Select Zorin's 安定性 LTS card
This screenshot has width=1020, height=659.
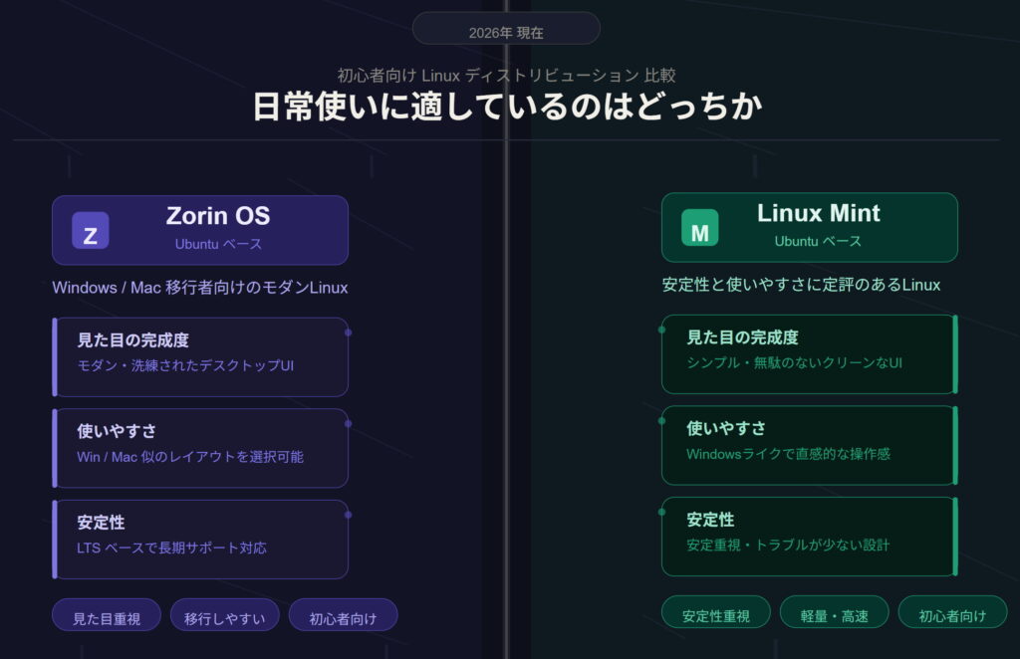pos(201,539)
